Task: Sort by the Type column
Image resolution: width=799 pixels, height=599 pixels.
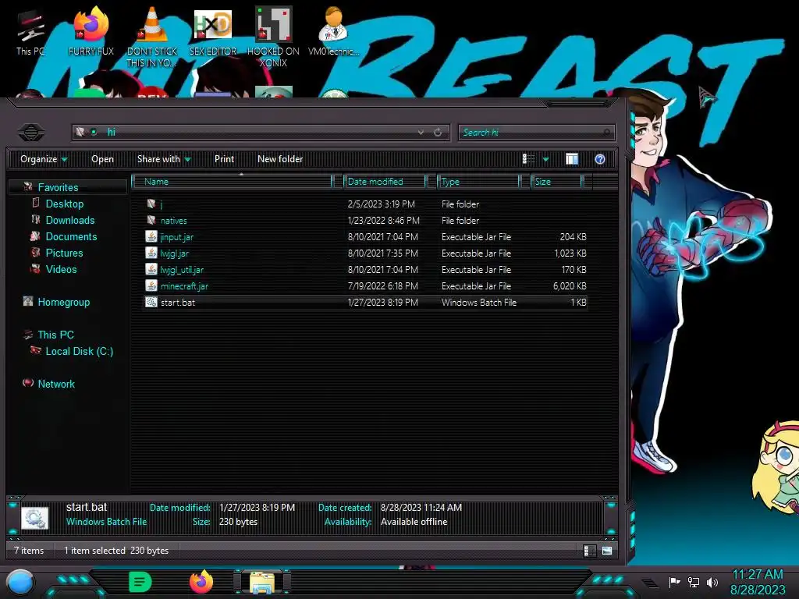Action: coord(478,181)
